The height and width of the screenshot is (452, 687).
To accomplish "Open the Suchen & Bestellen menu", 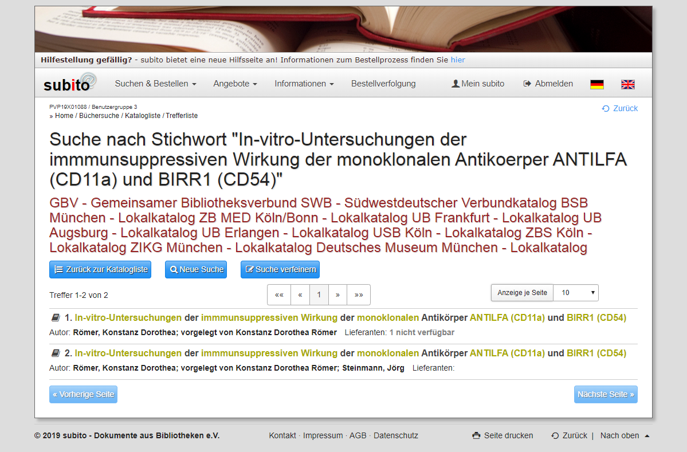I will tap(155, 84).
